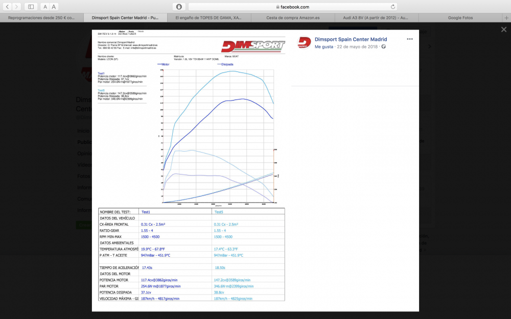Click the Safari forward arrow button

coord(17,7)
